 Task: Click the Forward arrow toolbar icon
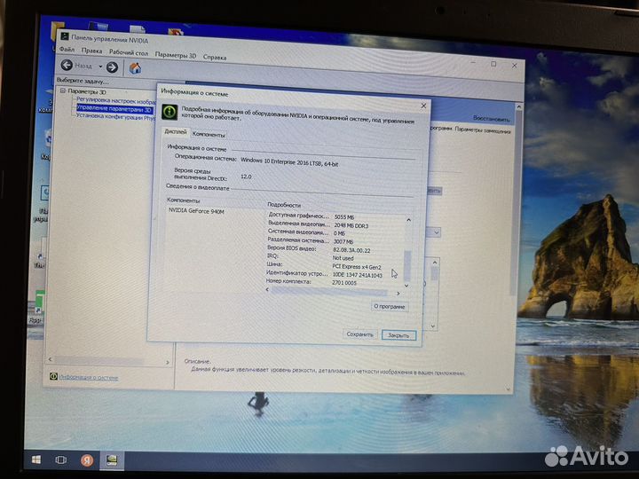pos(112,67)
